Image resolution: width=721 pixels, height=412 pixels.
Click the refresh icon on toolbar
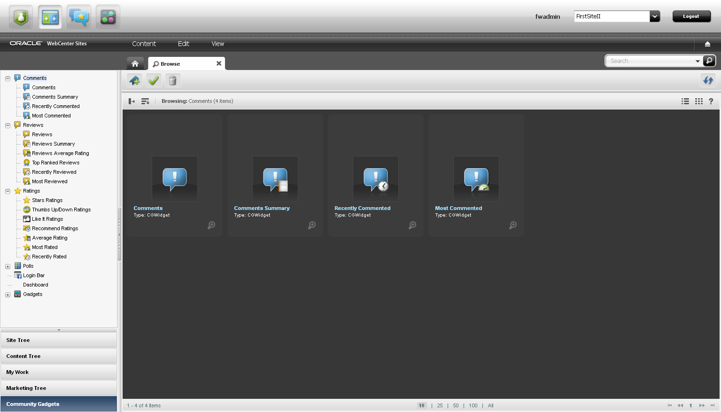(708, 80)
